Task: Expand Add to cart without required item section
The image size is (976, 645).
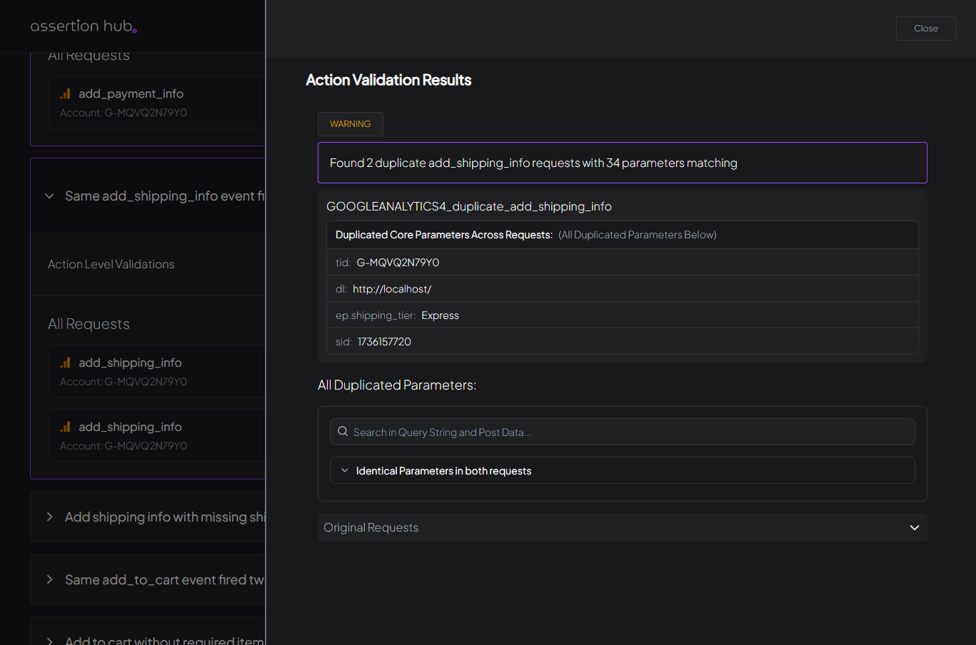Action: click(49, 640)
